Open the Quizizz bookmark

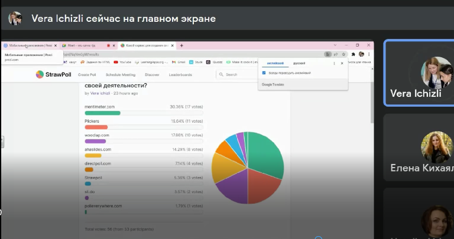(x=215, y=62)
